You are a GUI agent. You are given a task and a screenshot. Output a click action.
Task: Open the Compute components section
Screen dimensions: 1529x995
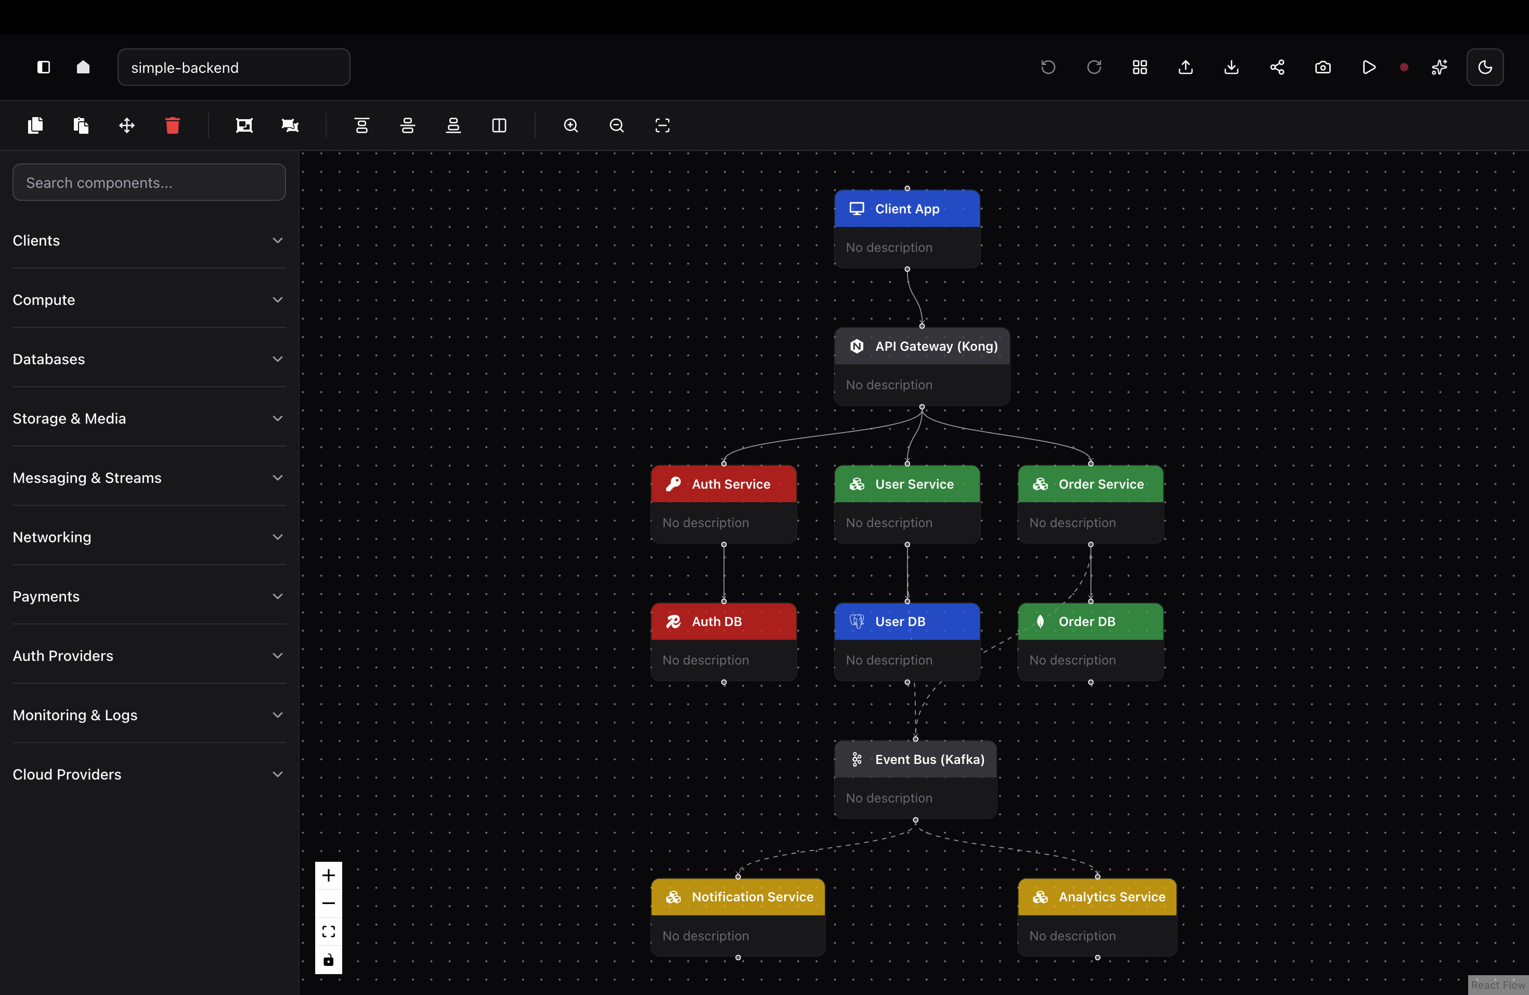(x=148, y=300)
